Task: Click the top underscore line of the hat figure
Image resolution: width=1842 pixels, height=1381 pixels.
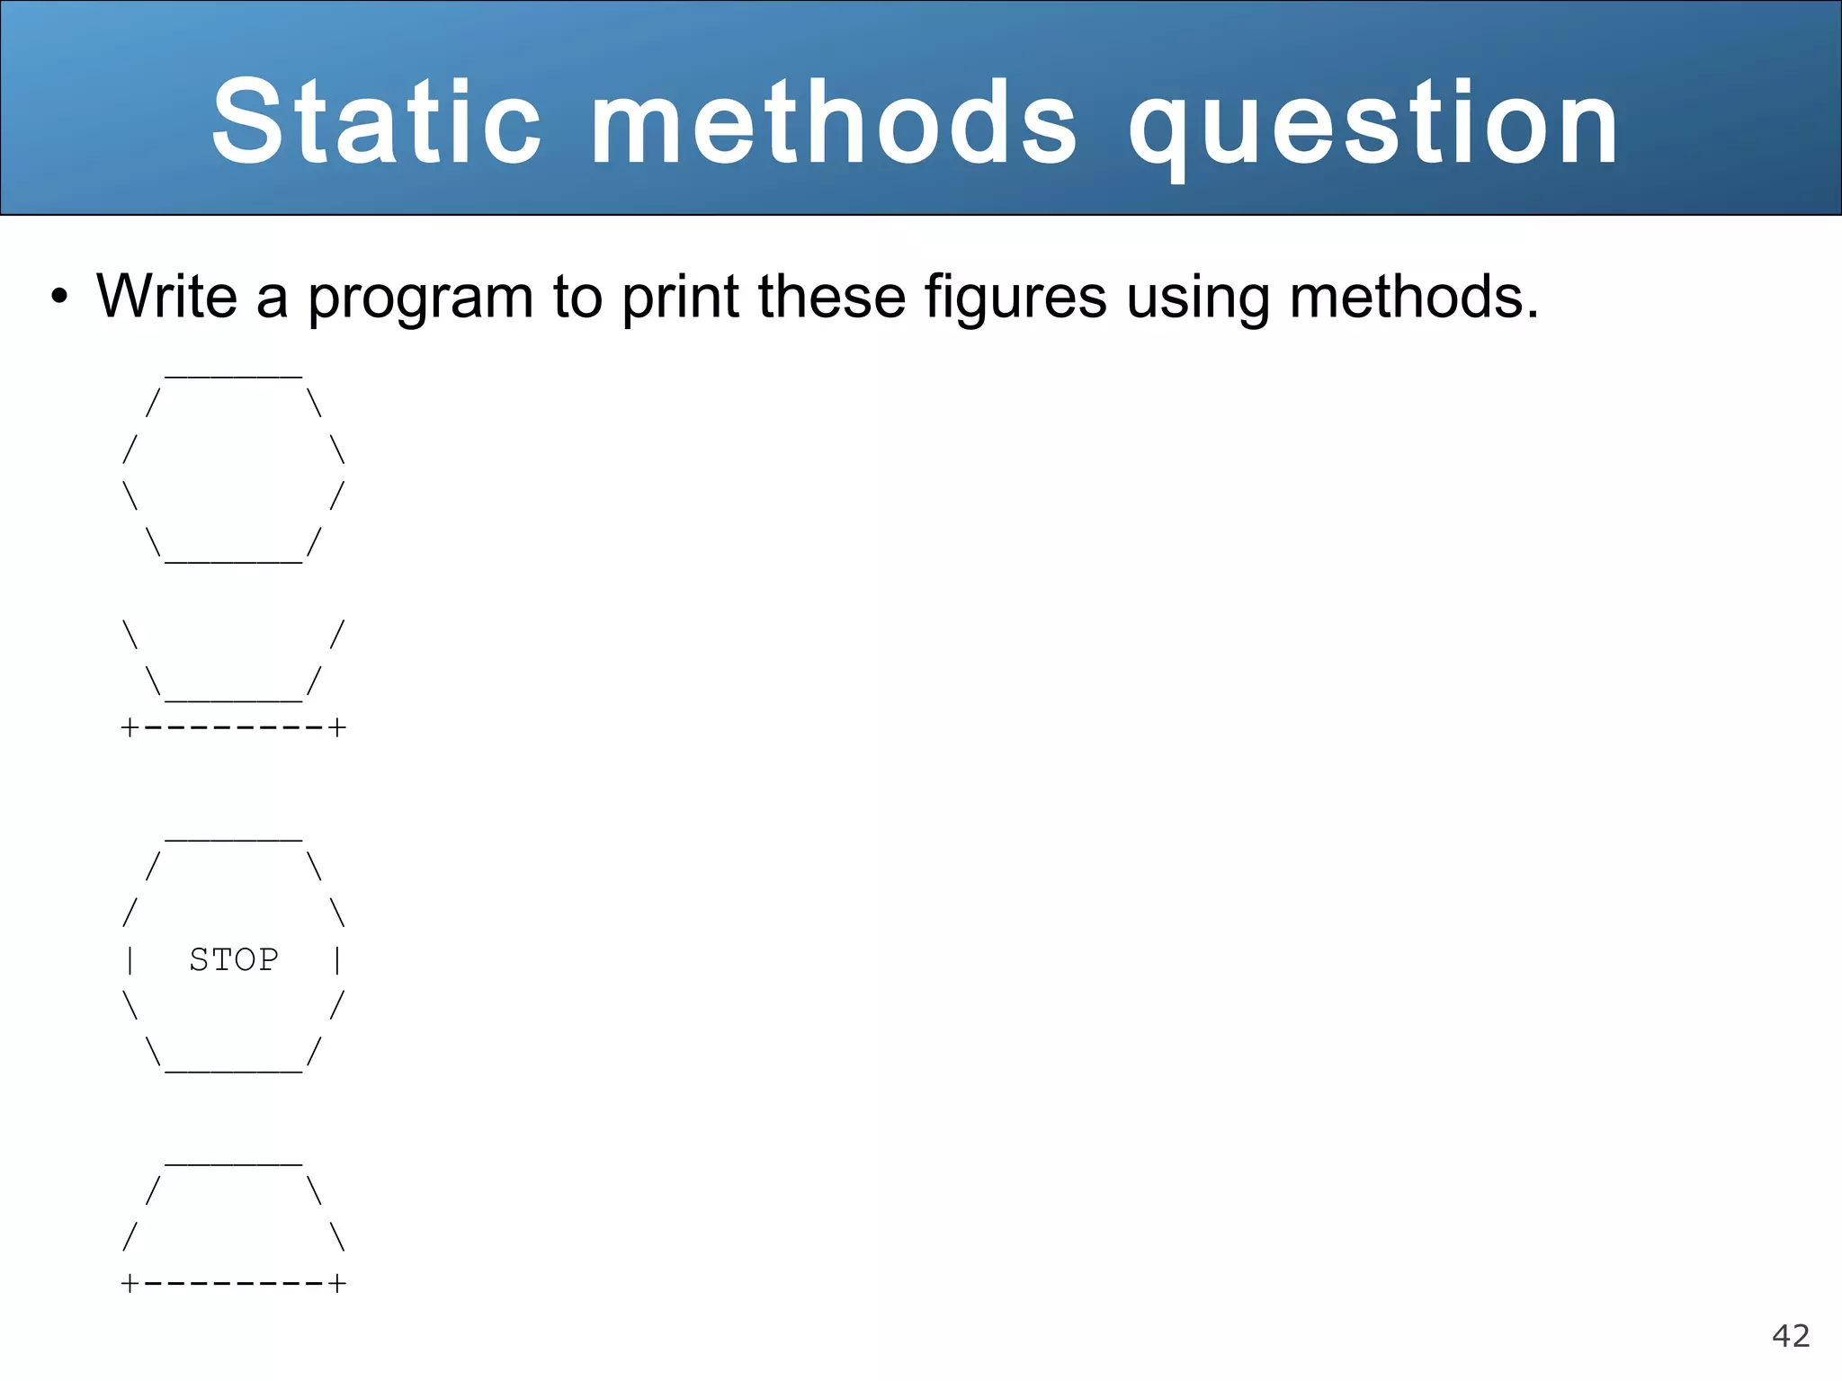Action: [x=234, y=1163]
